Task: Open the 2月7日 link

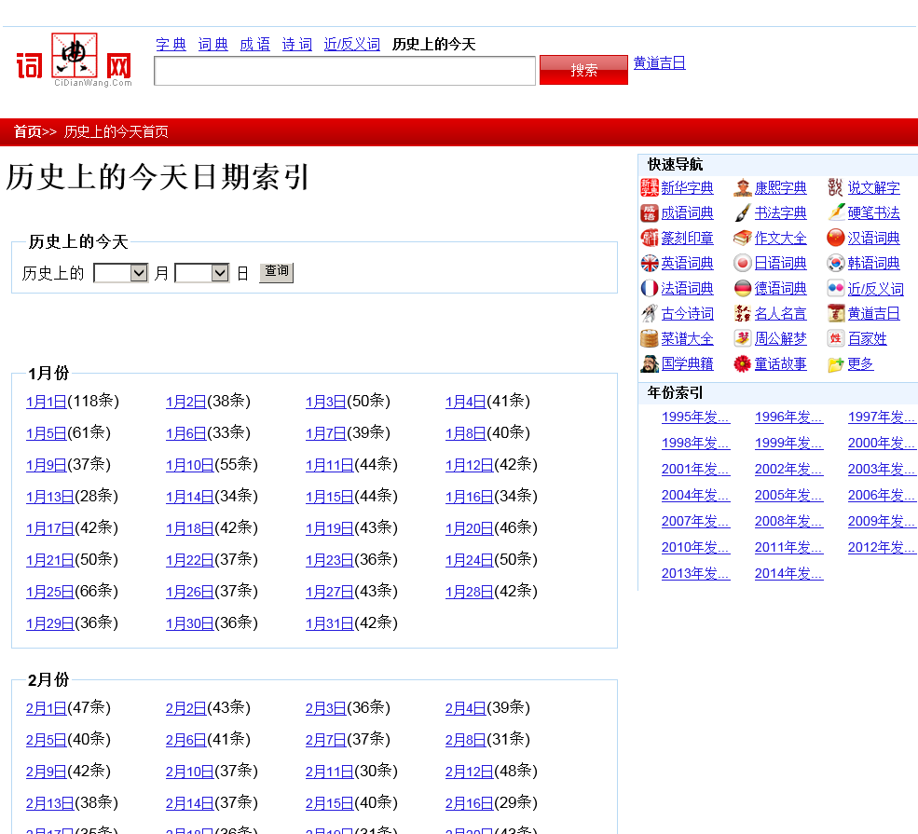Action: (x=326, y=741)
